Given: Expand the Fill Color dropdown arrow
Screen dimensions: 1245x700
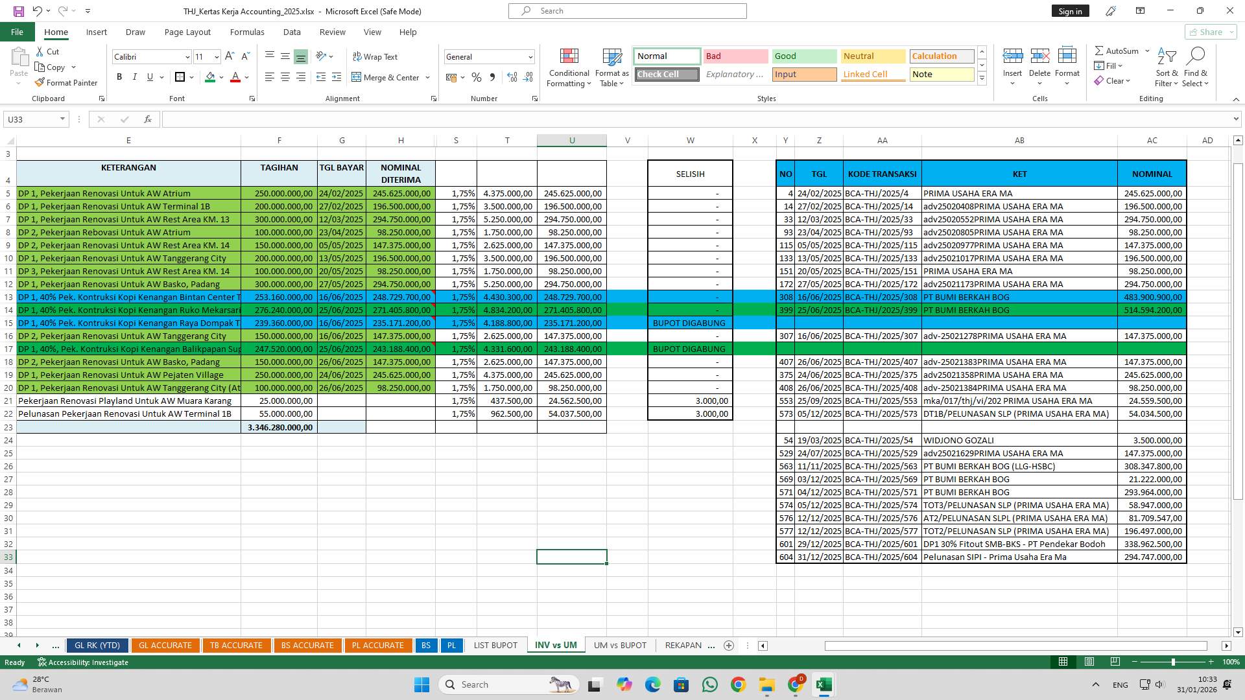Looking at the screenshot, I should 220,77.
